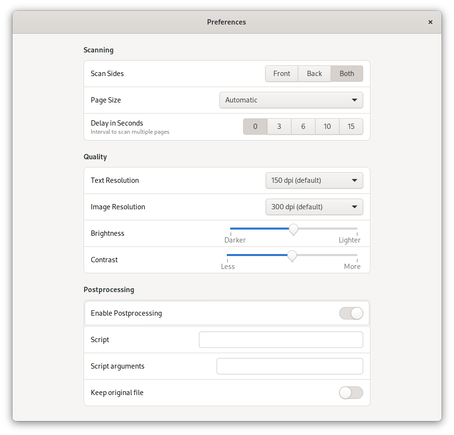Set scan delay to 3 seconds
The width and height of the screenshot is (454, 435).
[279, 127]
